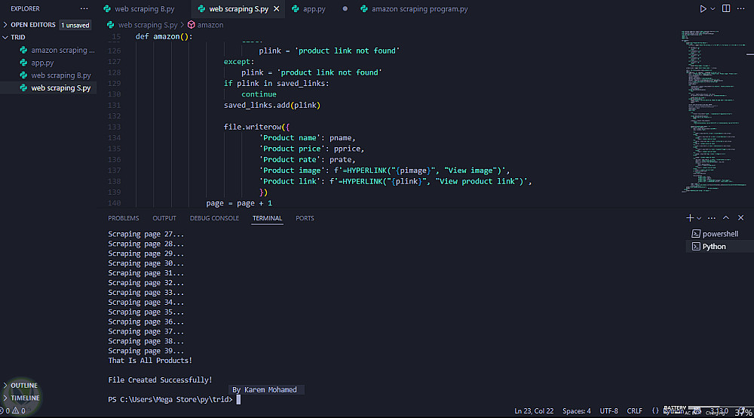
Task: Place cursor on 'saved_links.add(plink)' code line
Action: click(271, 105)
